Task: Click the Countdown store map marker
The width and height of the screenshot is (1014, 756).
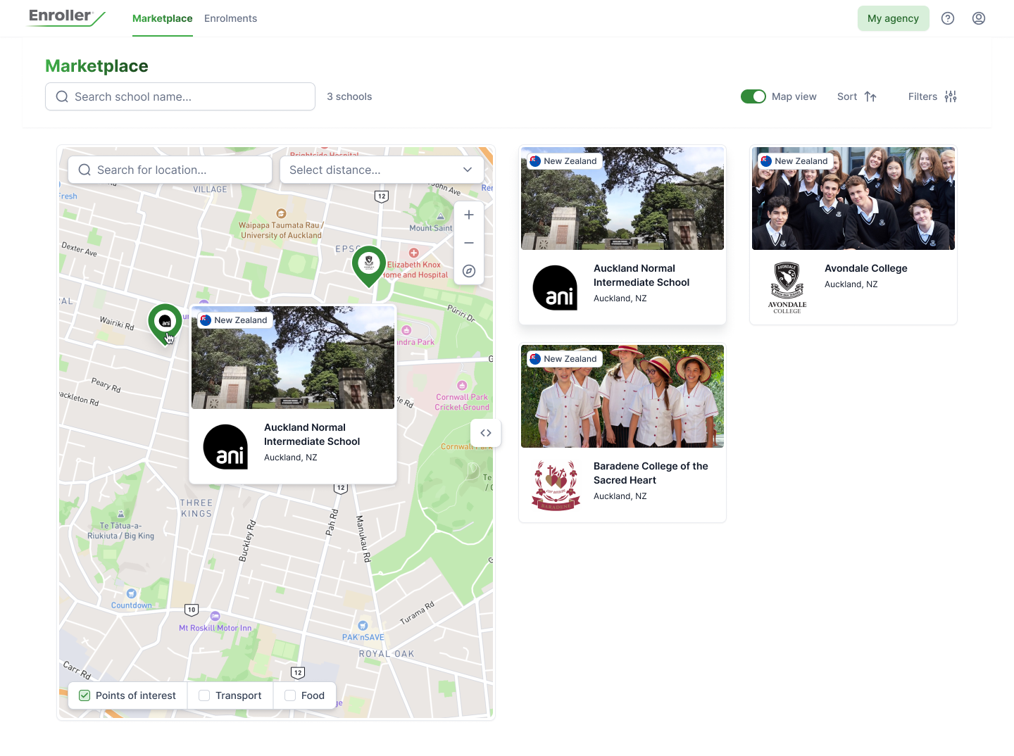Action: (131, 593)
